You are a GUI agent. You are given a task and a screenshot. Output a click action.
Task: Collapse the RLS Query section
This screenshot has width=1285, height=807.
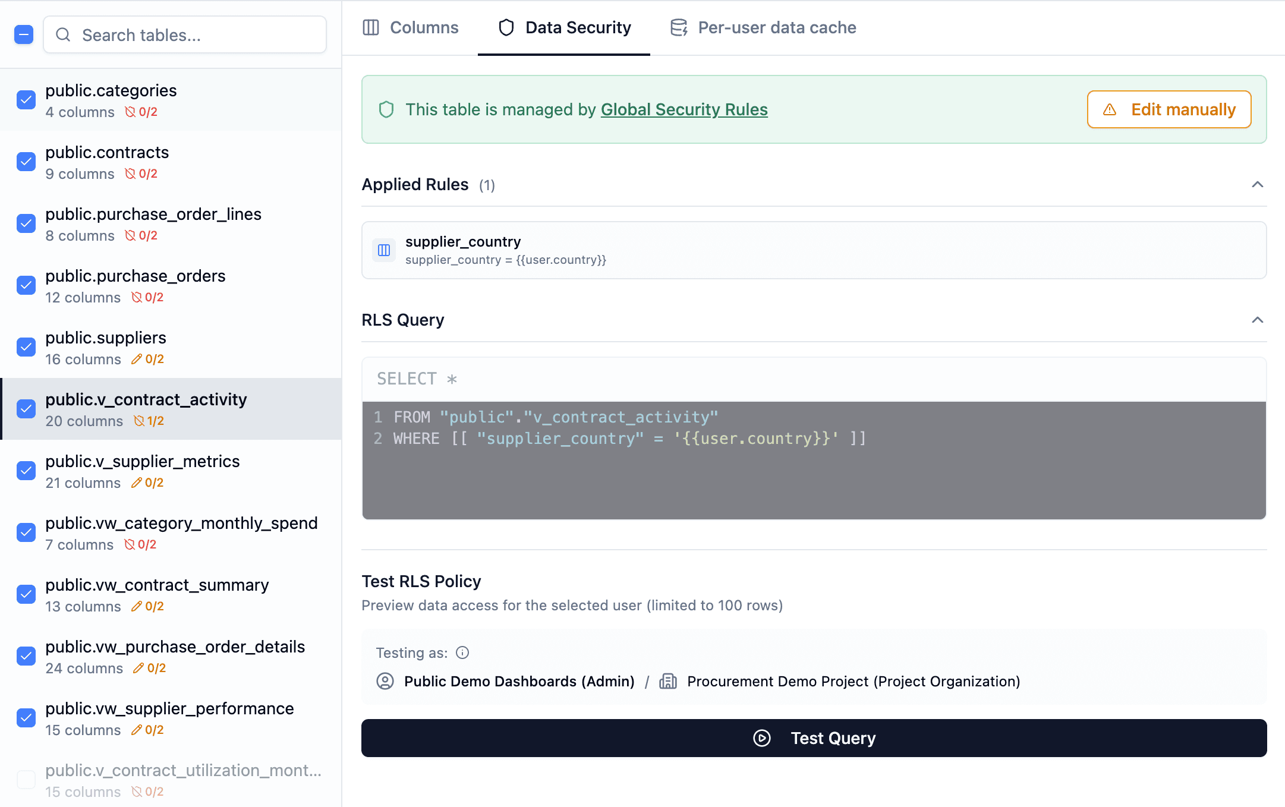click(x=1257, y=320)
